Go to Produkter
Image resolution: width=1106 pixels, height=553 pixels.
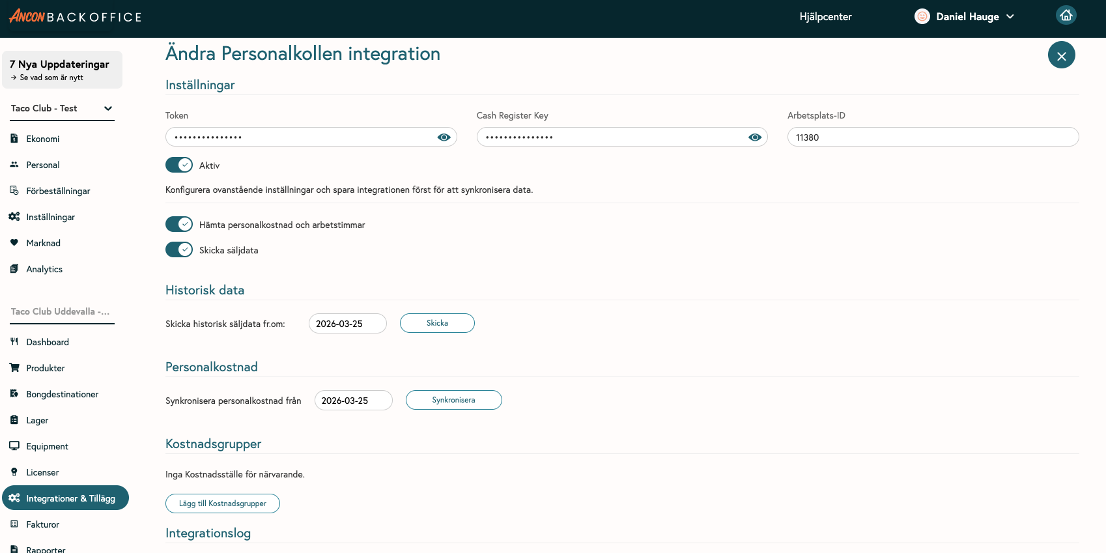(46, 368)
